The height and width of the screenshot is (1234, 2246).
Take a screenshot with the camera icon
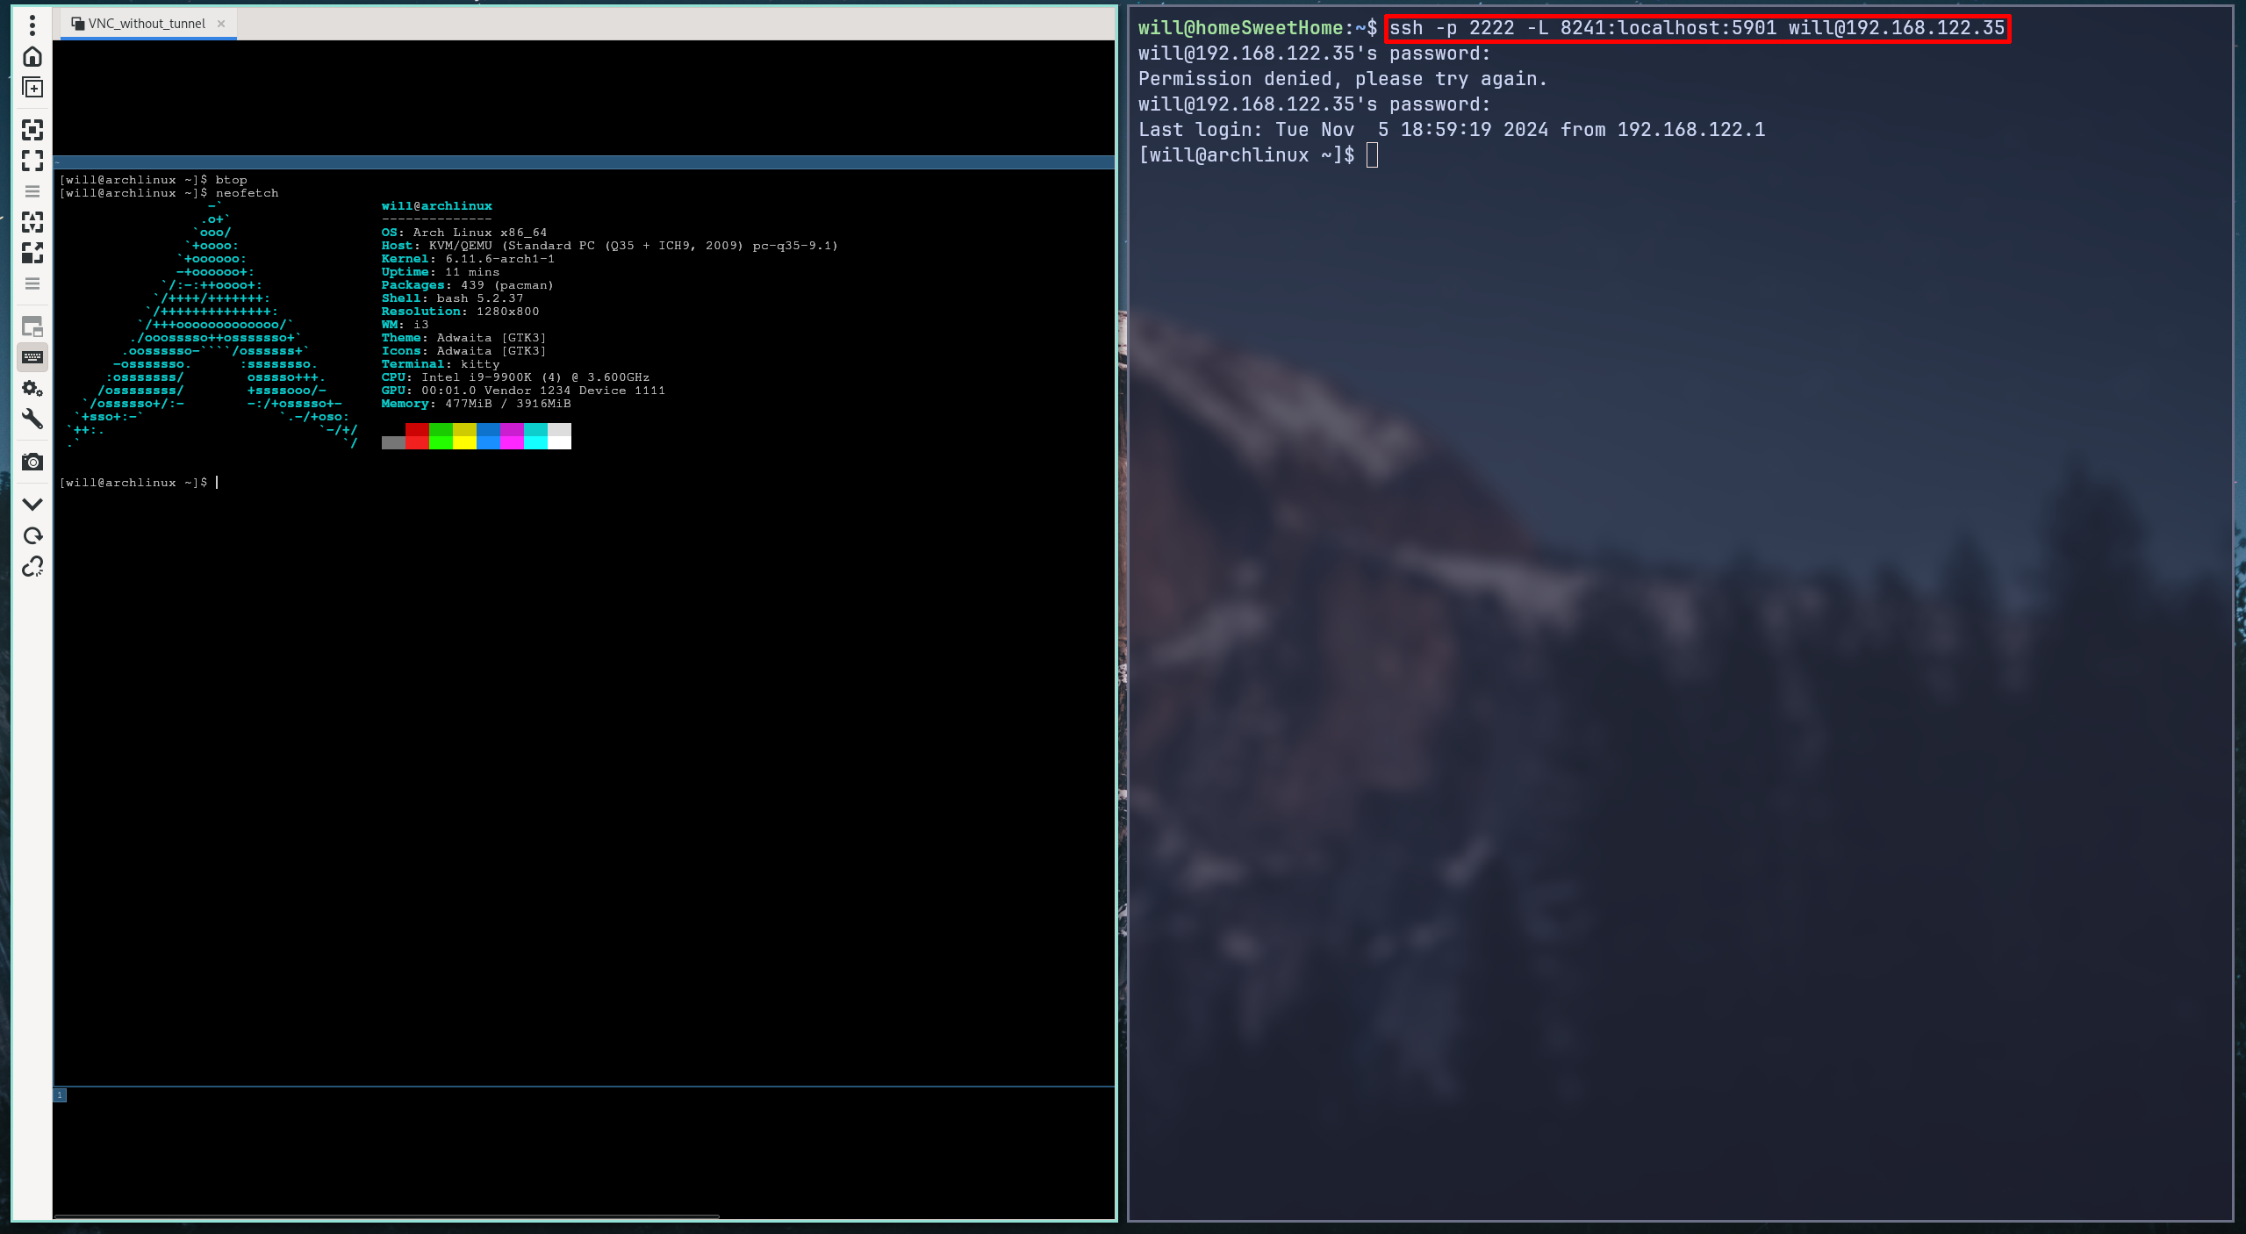(32, 463)
